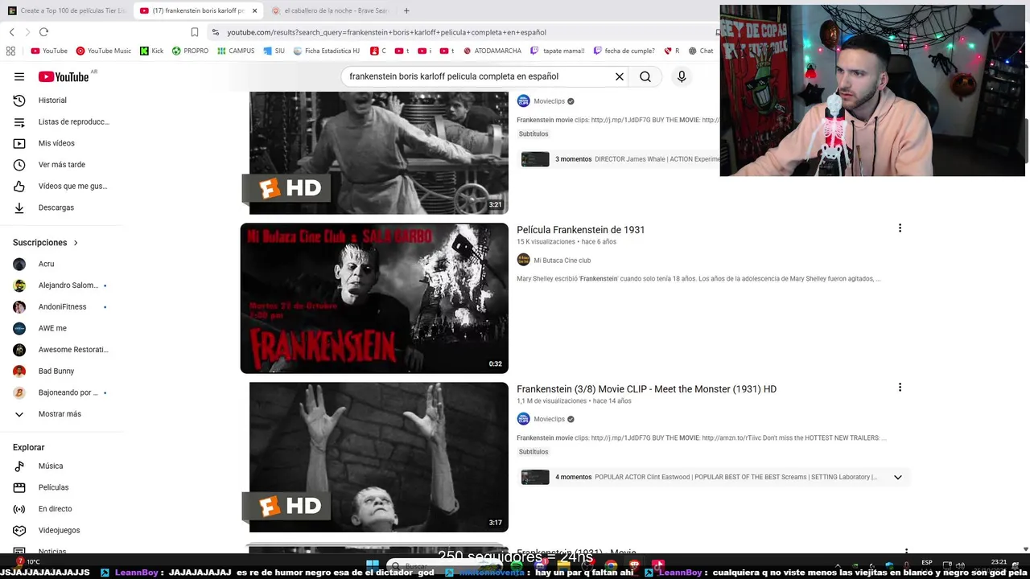Open Ficha Estadística HJ bookmark
Screen dimensions: 1030x579
(327, 51)
